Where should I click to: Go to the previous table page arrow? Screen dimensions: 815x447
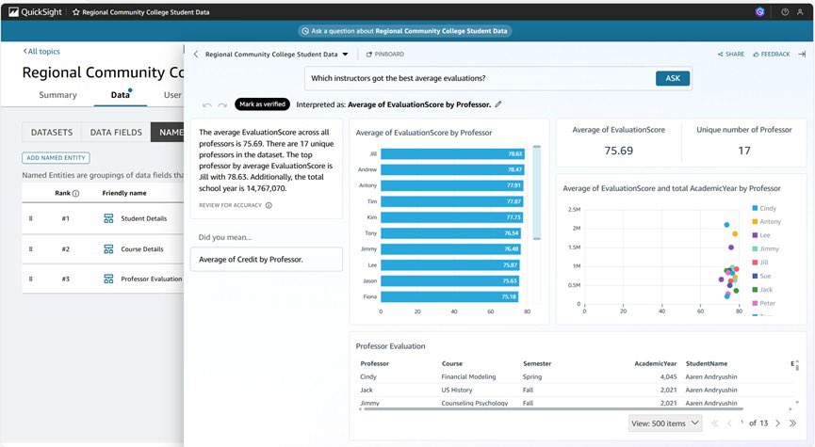click(729, 423)
